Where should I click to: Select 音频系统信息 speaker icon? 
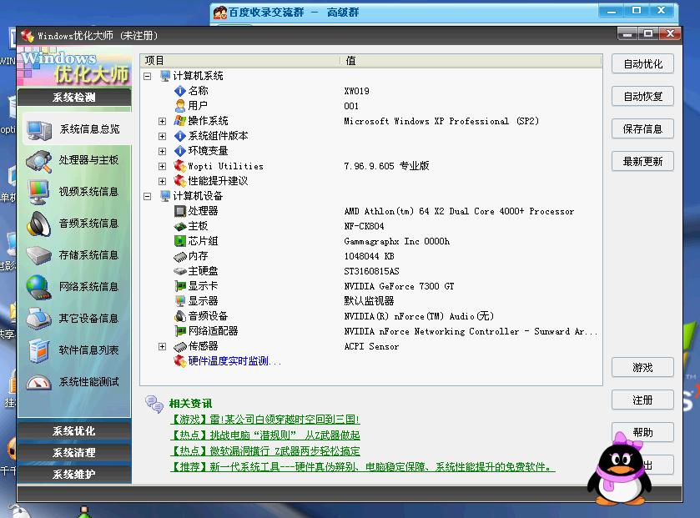pos(38,224)
